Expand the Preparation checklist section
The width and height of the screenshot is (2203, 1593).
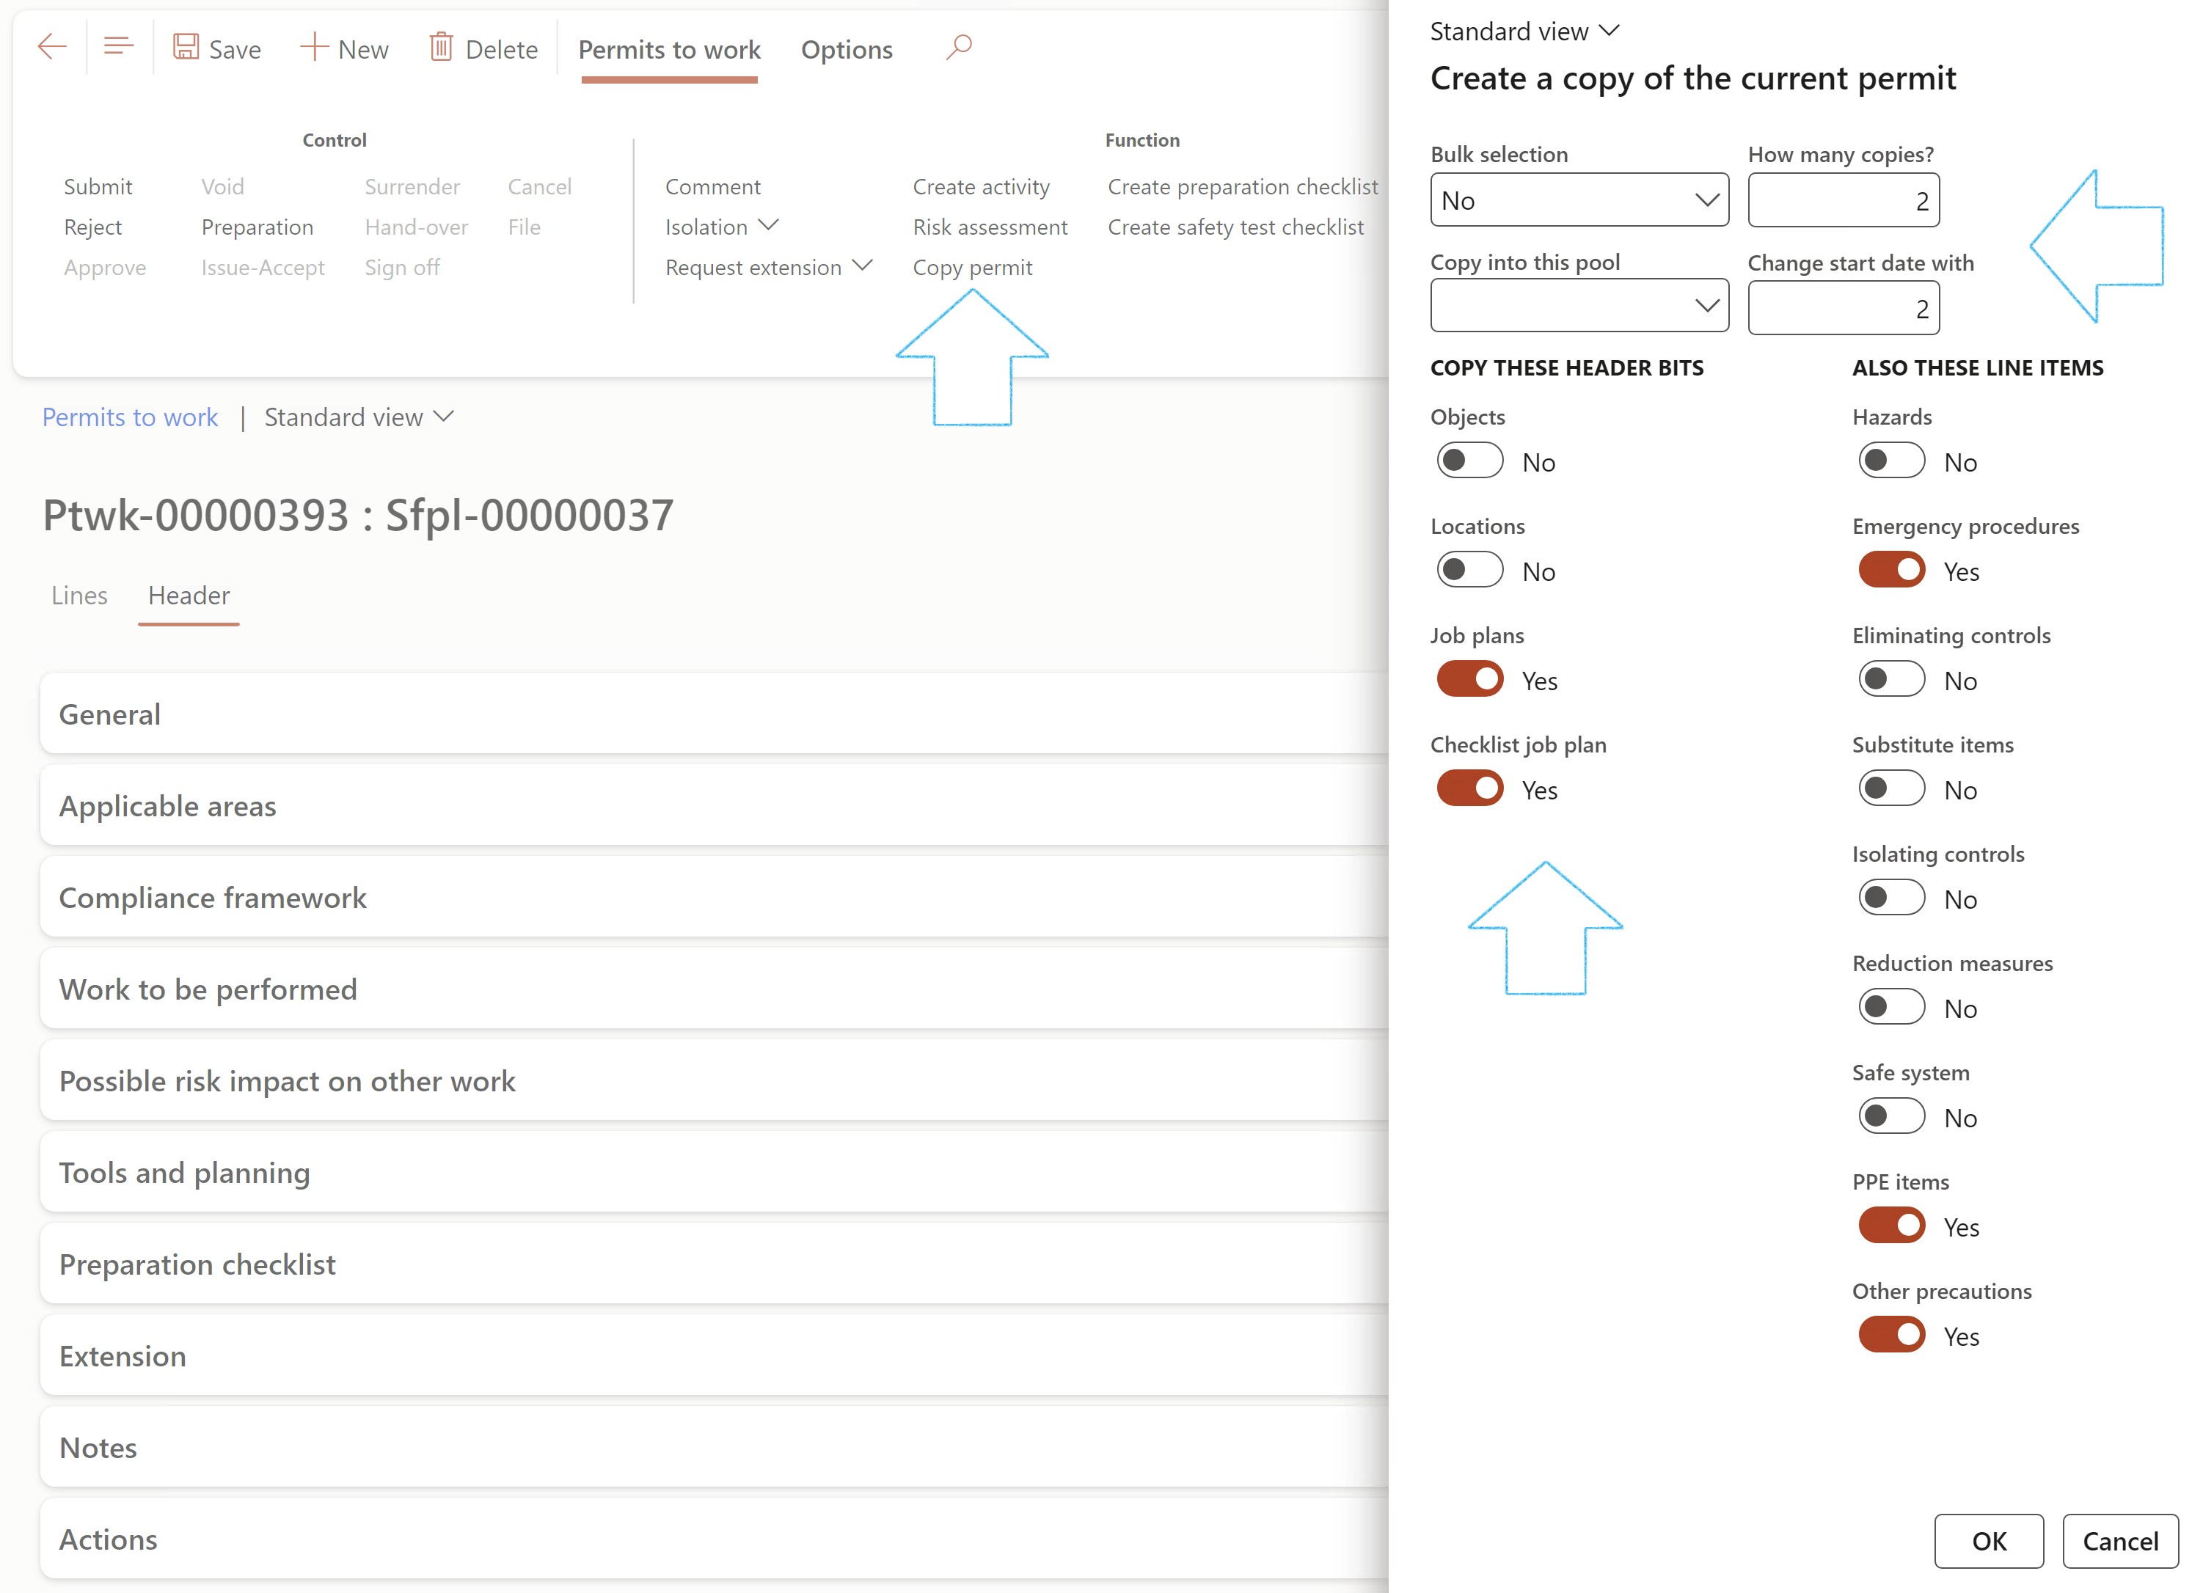tap(714, 1264)
